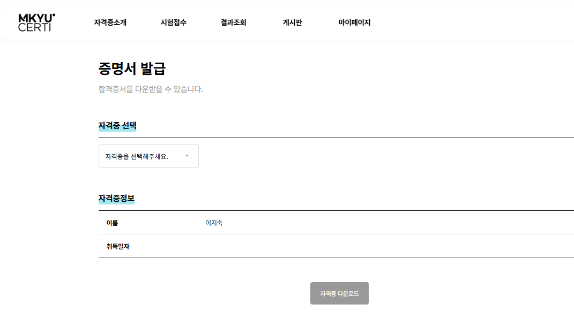The height and width of the screenshot is (327, 574).
Task: Open 마이페이지 from the top navigation
Action: [354, 22]
